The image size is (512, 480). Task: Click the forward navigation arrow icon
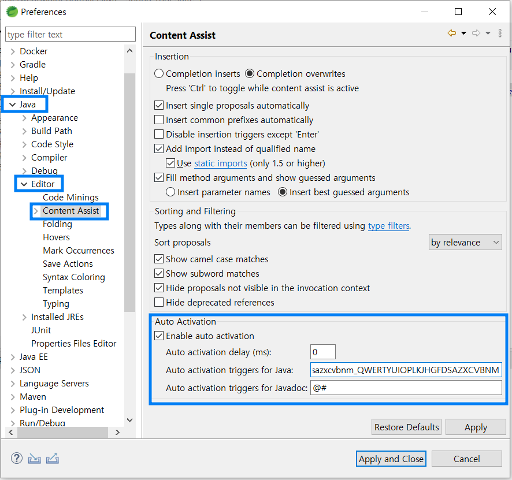[x=476, y=33]
